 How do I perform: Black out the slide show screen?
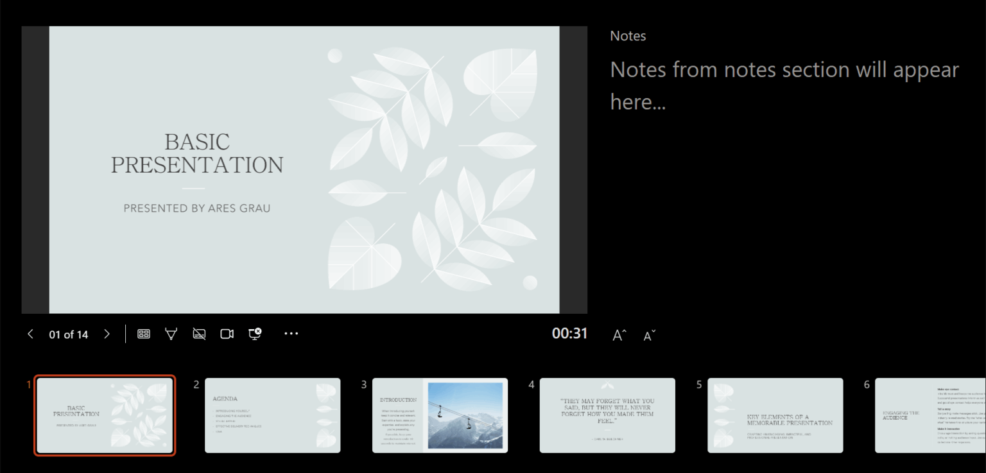tap(199, 334)
